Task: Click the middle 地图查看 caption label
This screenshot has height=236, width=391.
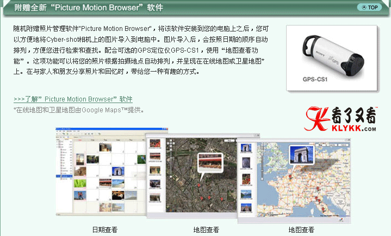Action: pos(206,229)
